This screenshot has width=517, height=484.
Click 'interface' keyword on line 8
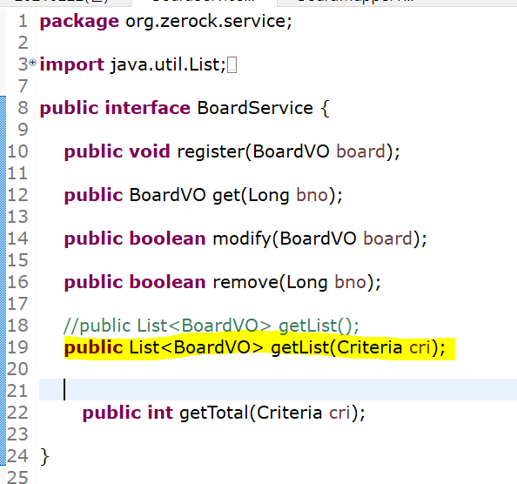click(148, 108)
